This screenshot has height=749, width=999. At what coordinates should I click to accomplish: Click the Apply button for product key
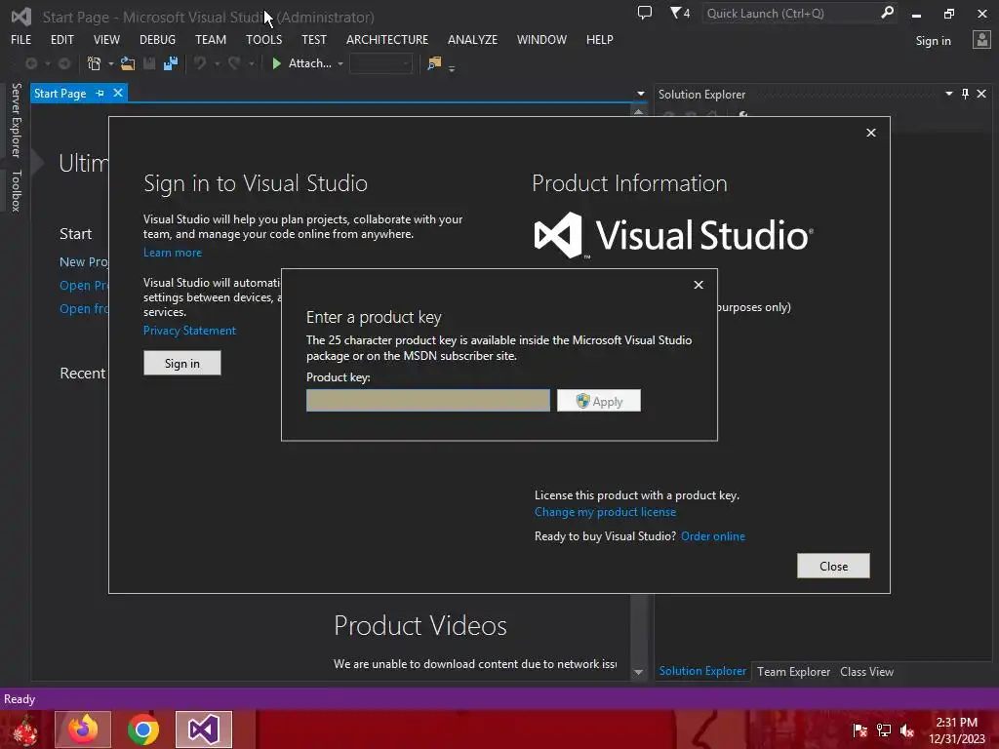pyautogui.click(x=599, y=401)
